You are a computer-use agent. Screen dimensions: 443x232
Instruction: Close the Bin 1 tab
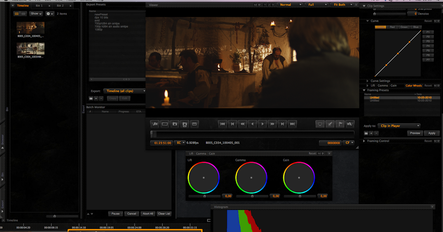tap(49, 6)
